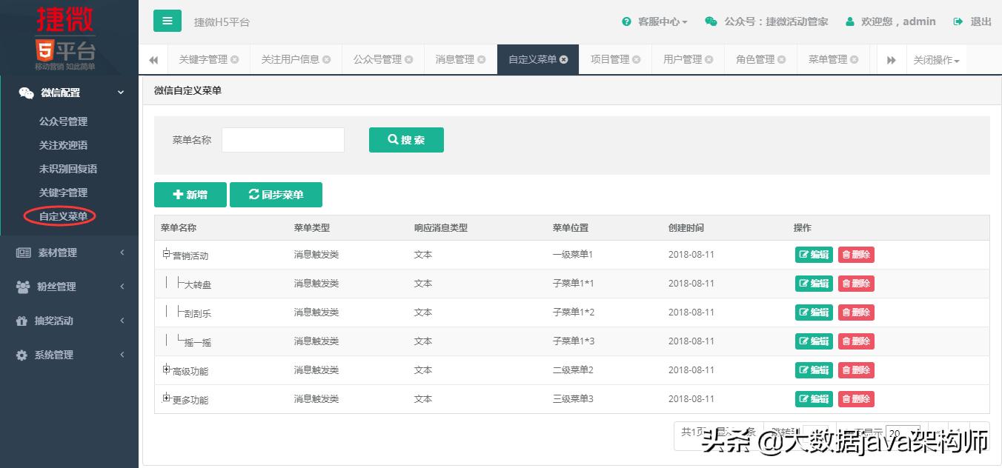Click 编辑 on the 大转盘 row
Image resolution: width=1002 pixels, height=468 pixels.
pos(813,283)
